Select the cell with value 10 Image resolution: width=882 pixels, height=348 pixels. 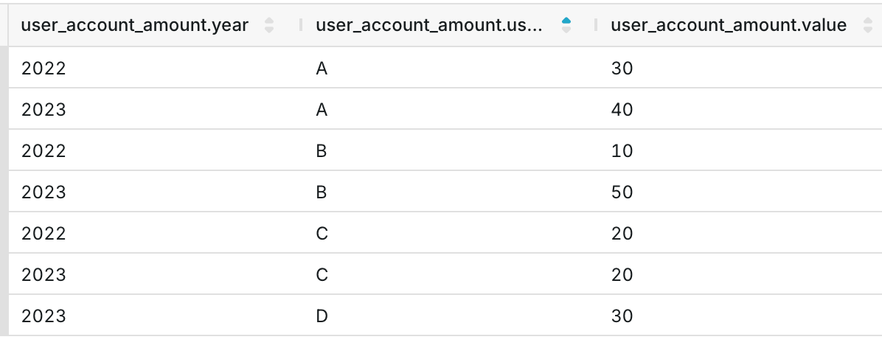pyautogui.click(x=622, y=151)
